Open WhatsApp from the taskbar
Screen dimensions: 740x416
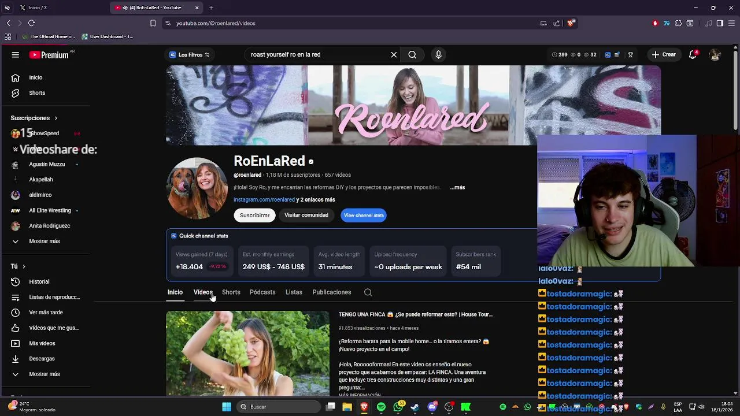pos(398,407)
